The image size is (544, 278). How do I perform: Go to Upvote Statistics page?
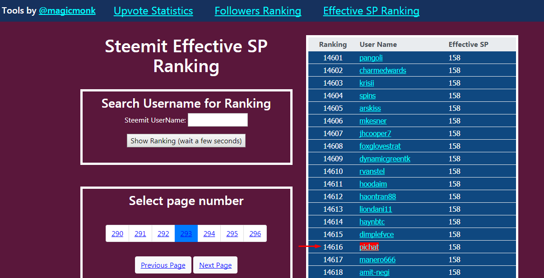tap(153, 11)
